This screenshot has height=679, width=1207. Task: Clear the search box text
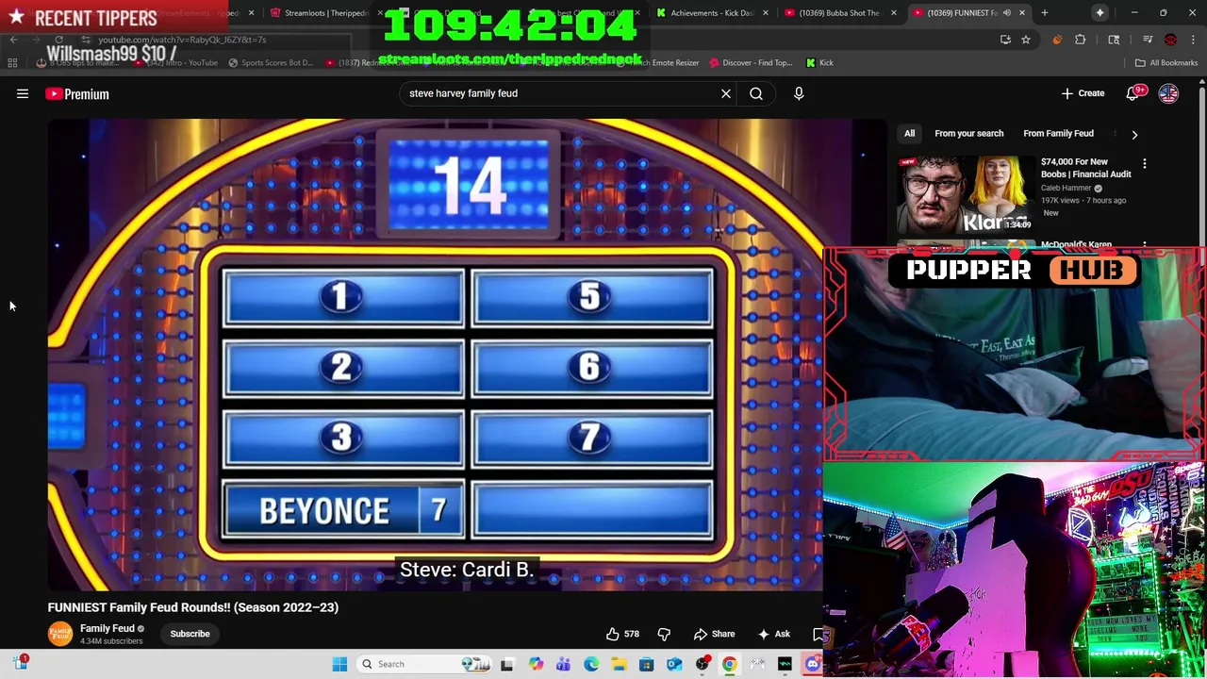726,93
